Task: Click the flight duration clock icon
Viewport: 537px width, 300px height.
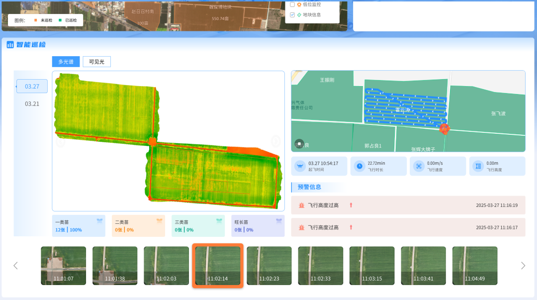Action: [359, 166]
